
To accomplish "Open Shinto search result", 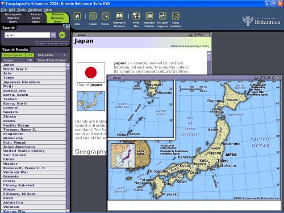I will point(34,116).
